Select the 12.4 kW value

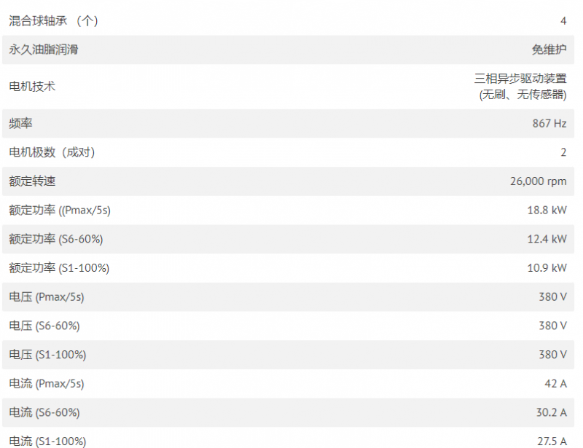(x=547, y=239)
